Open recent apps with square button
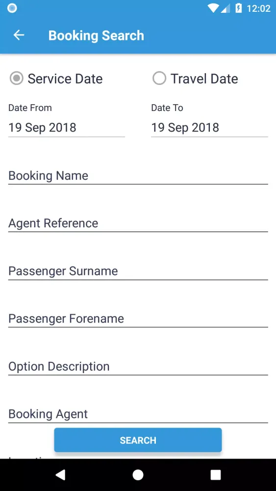The height and width of the screenshot is (491, 276). [215, 475]
